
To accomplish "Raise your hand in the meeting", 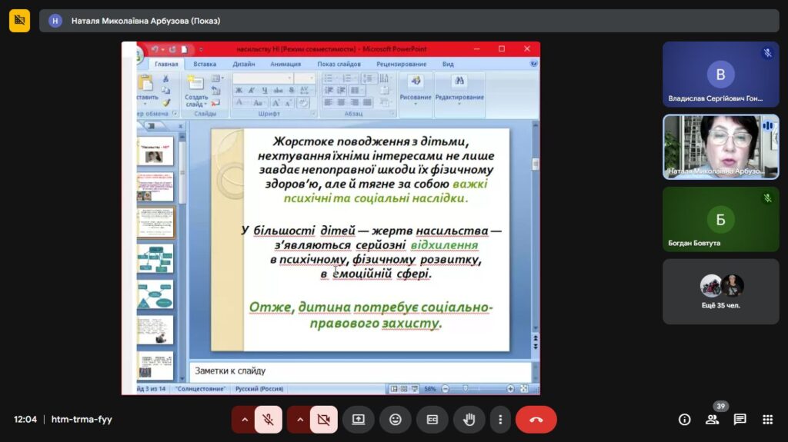I will [x=469, y=420].
